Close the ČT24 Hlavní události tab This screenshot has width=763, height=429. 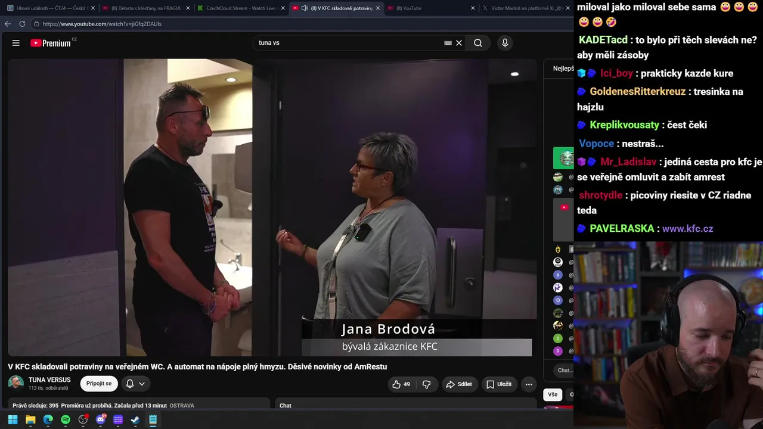[92, 8]
